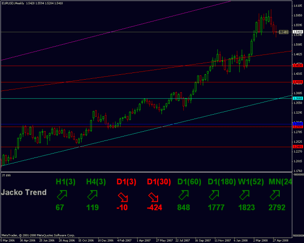This screenshot has height=243, width=304.
Task: Click the red 1.4535 price level tag
Action: [x=298, y=66]
